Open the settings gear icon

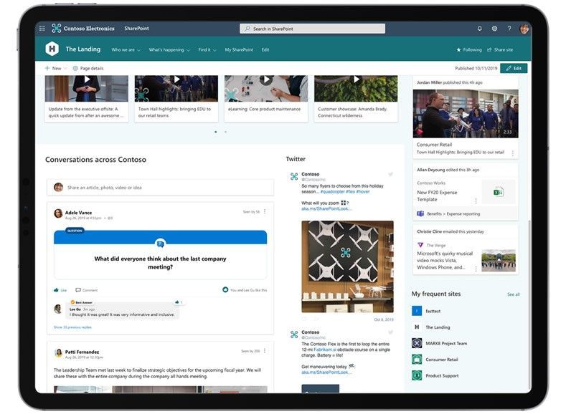(x=494, y=29)
